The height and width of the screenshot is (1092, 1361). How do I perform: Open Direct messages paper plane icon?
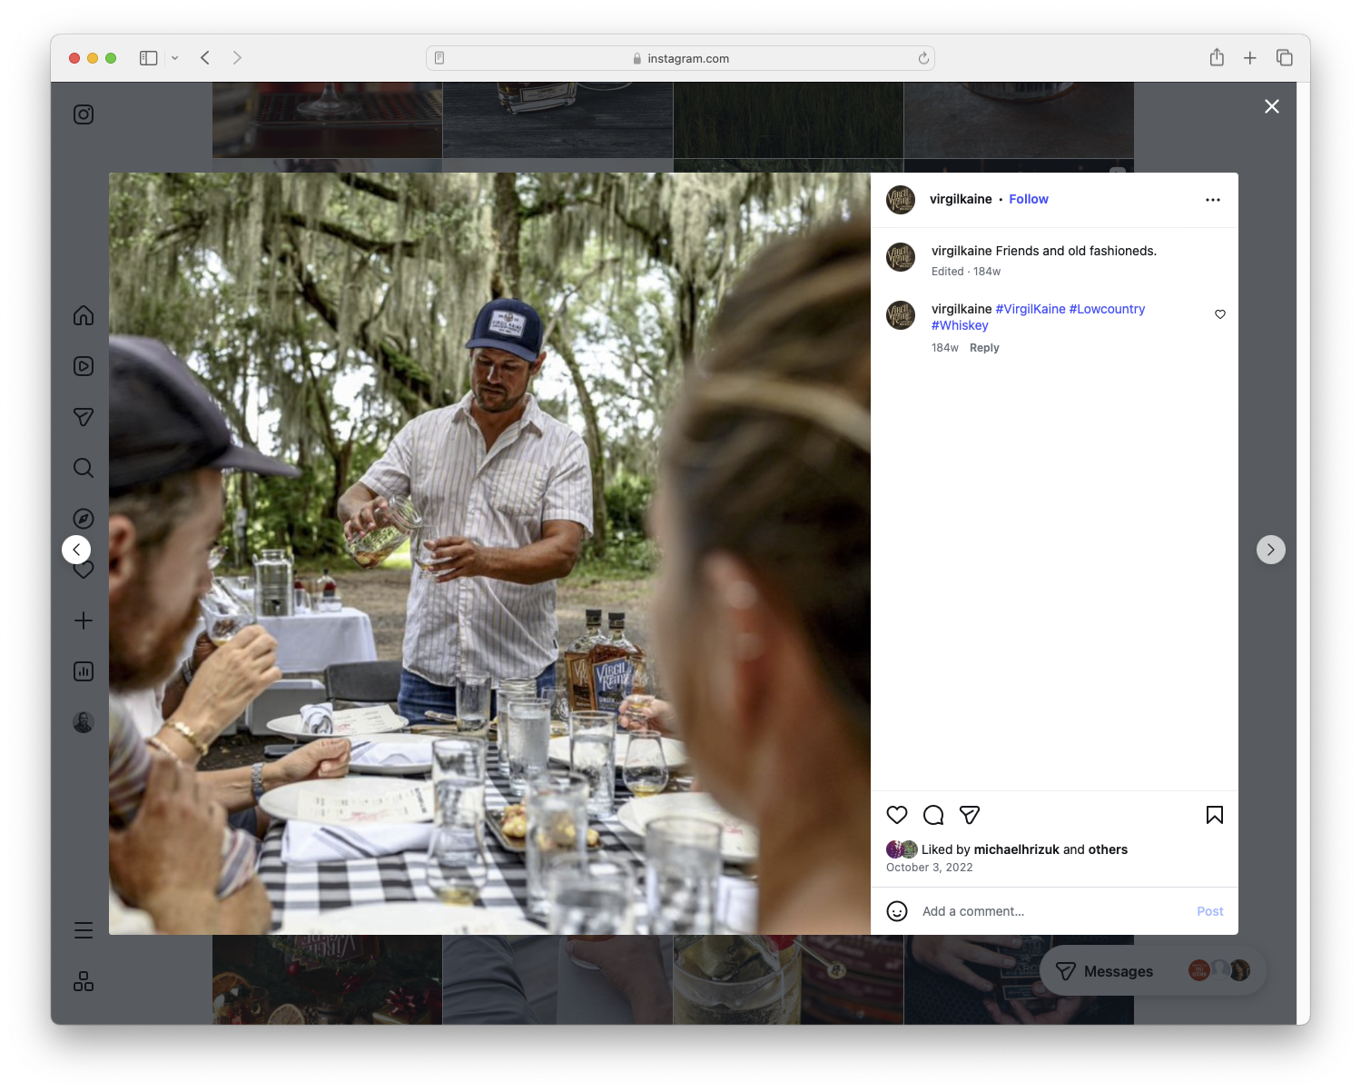(x=83, y=417)
